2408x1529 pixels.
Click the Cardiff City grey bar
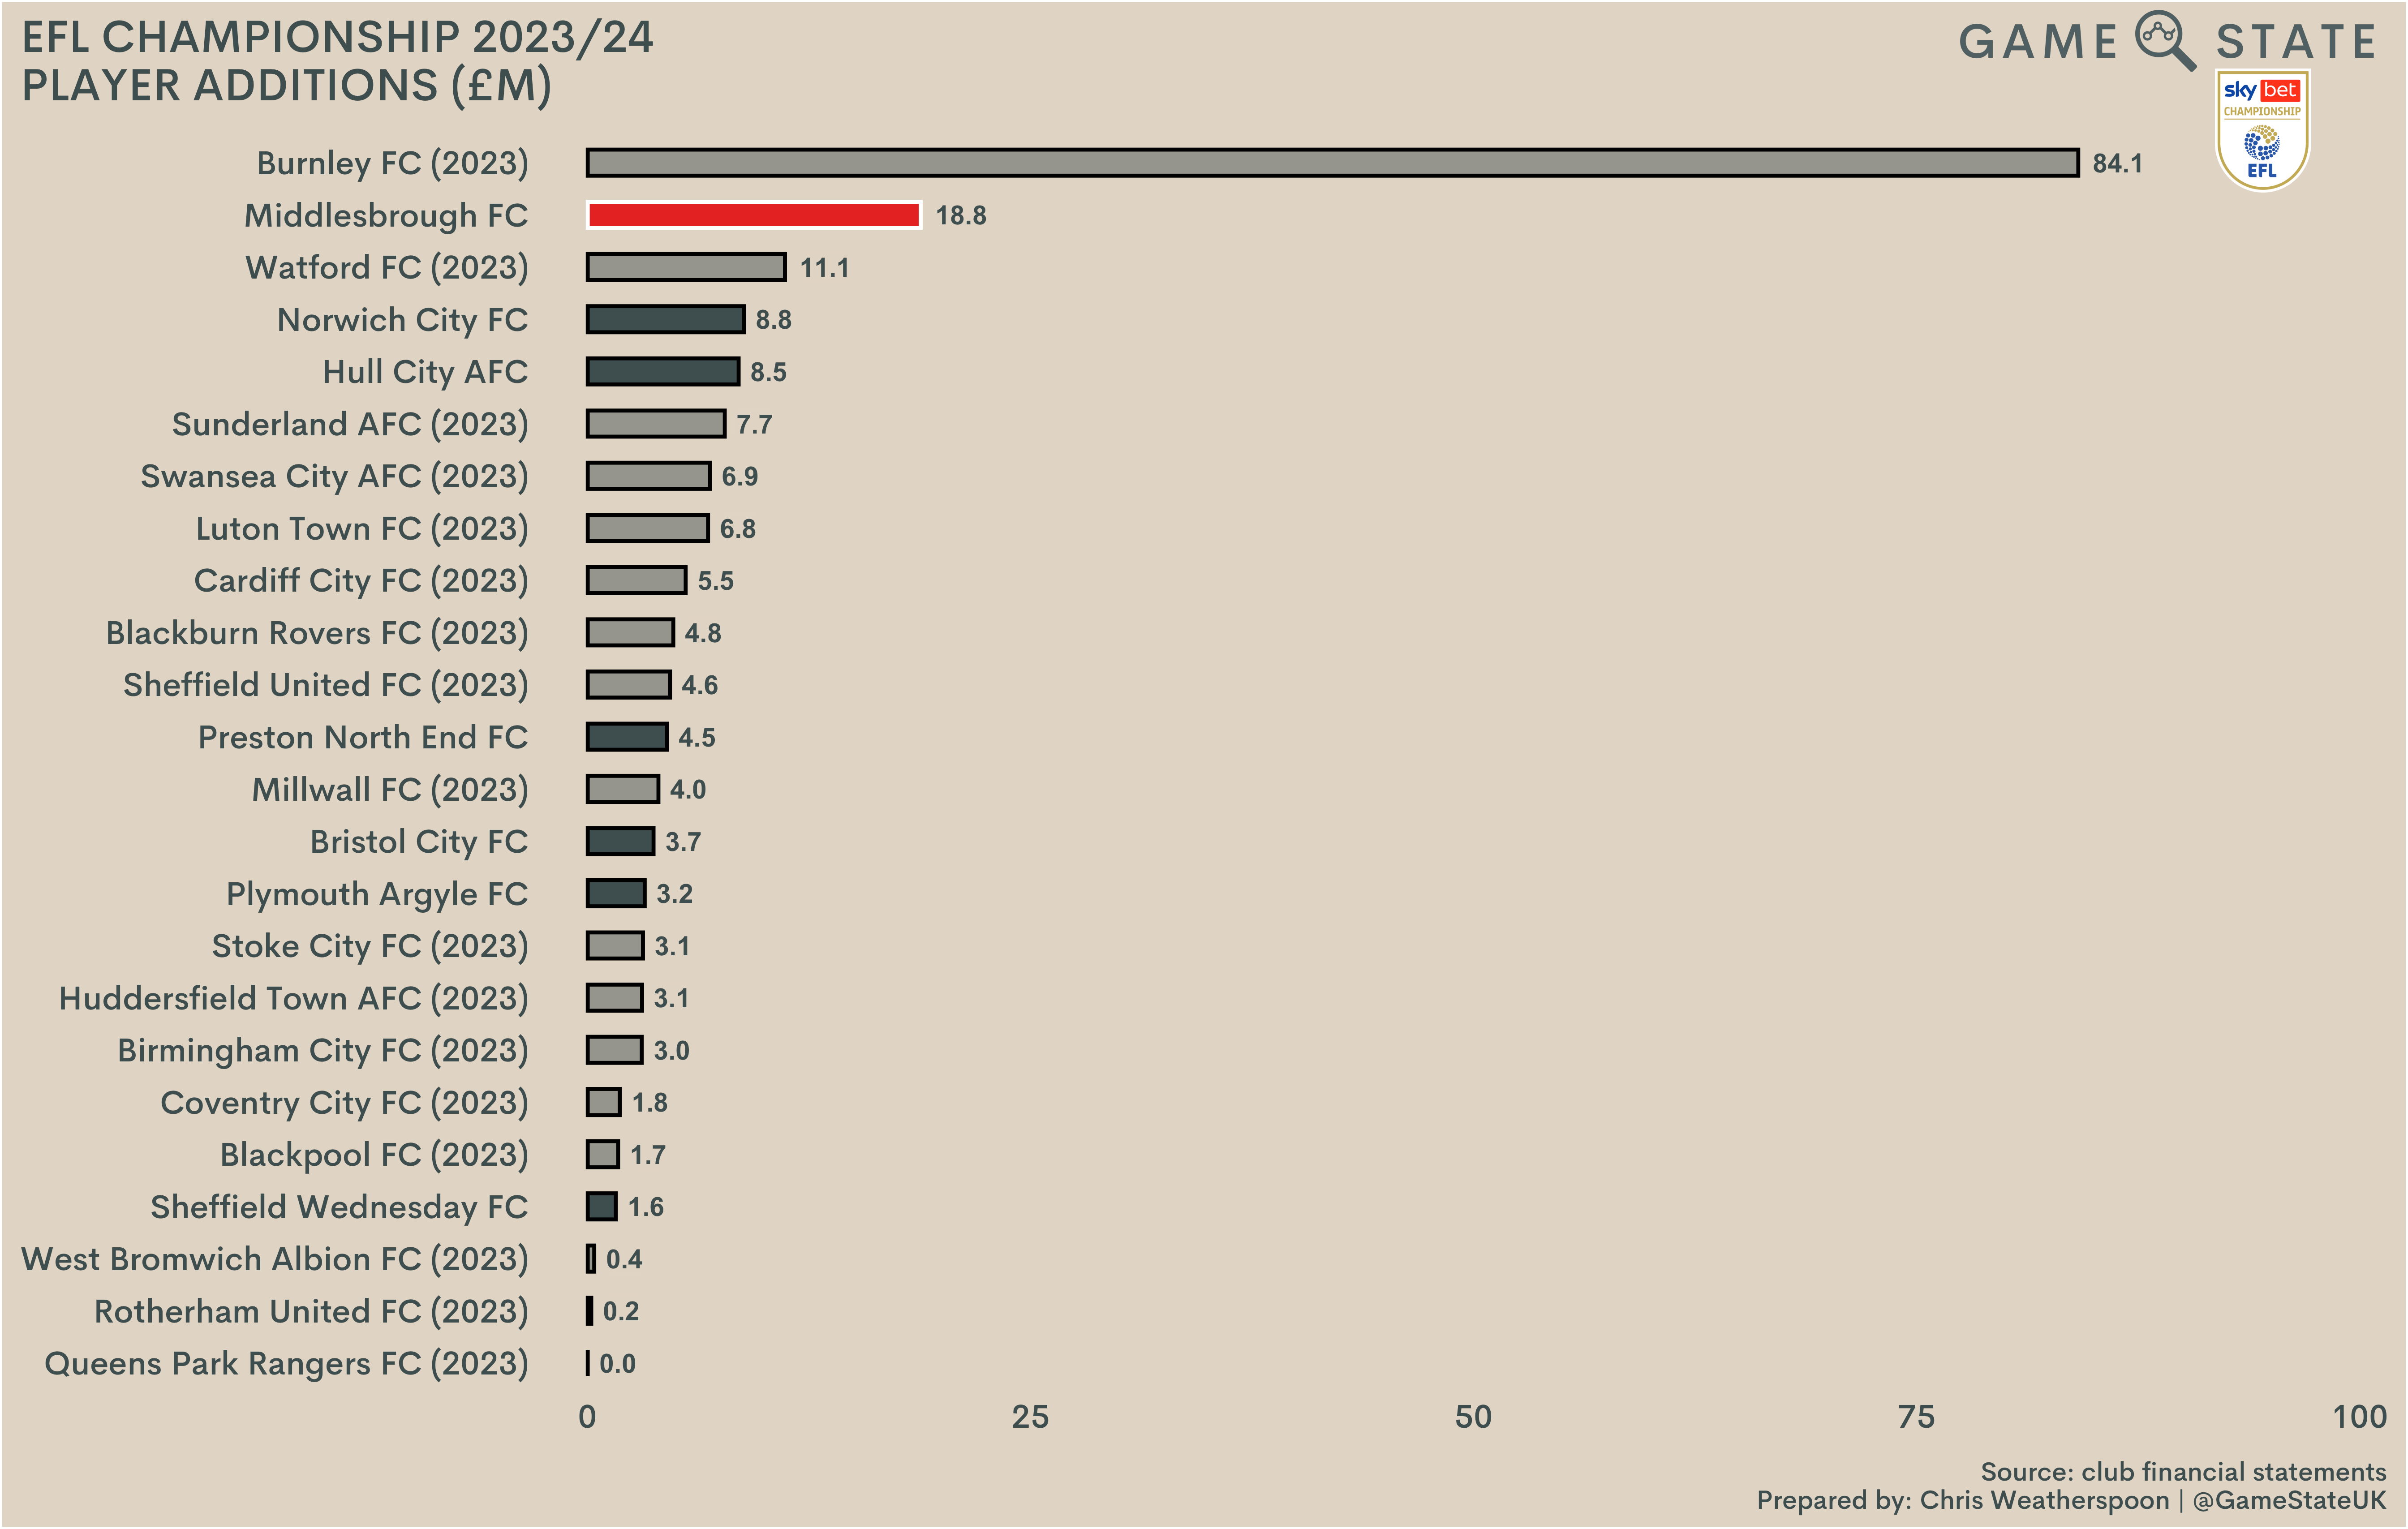coord(637,581)
